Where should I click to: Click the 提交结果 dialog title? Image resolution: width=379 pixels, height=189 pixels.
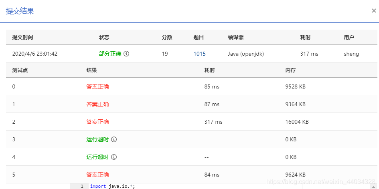tap(20, 11)
